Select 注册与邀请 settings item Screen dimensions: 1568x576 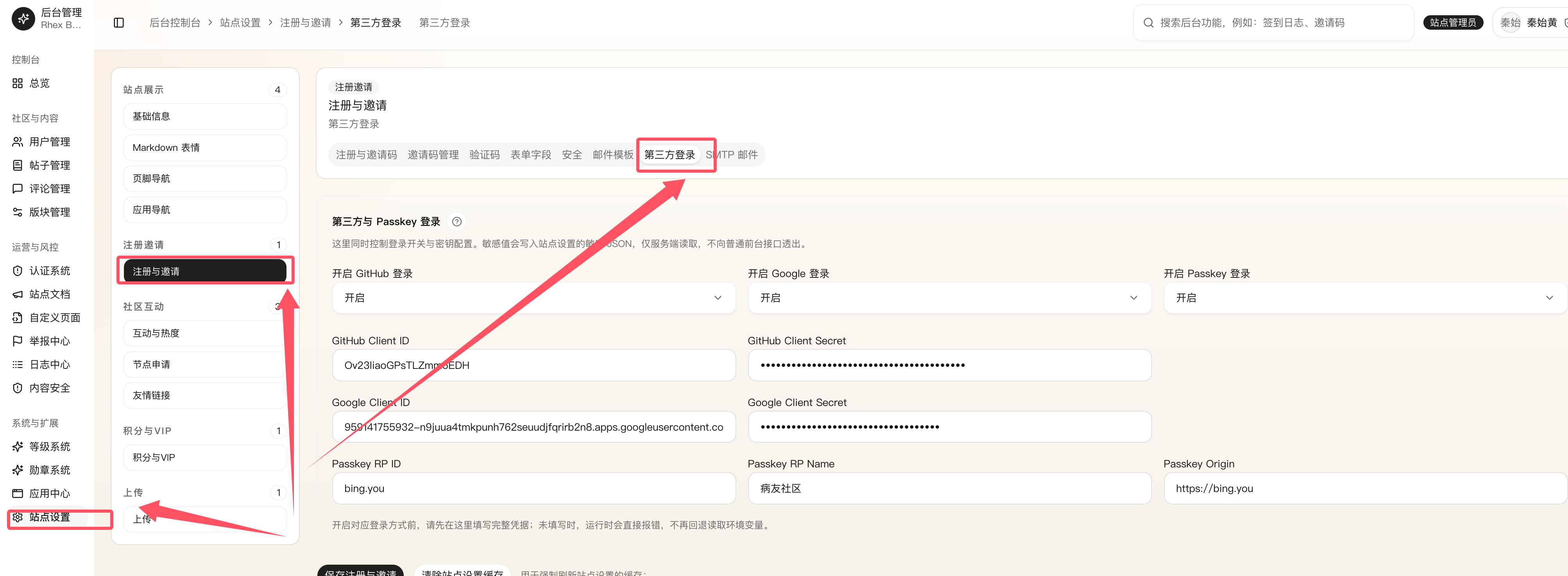(204, 271)
